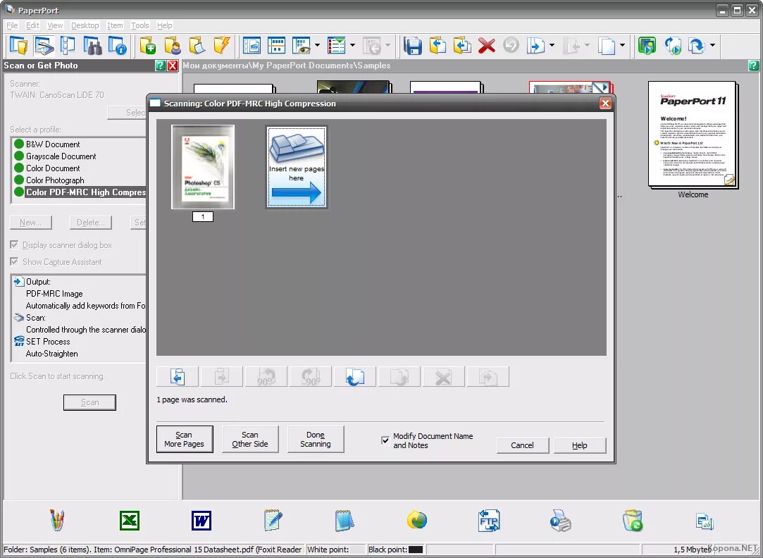This screenshot has width=763, height=558.
Task: Close the Scan or Get Photo pane
Action: [173, 66]
